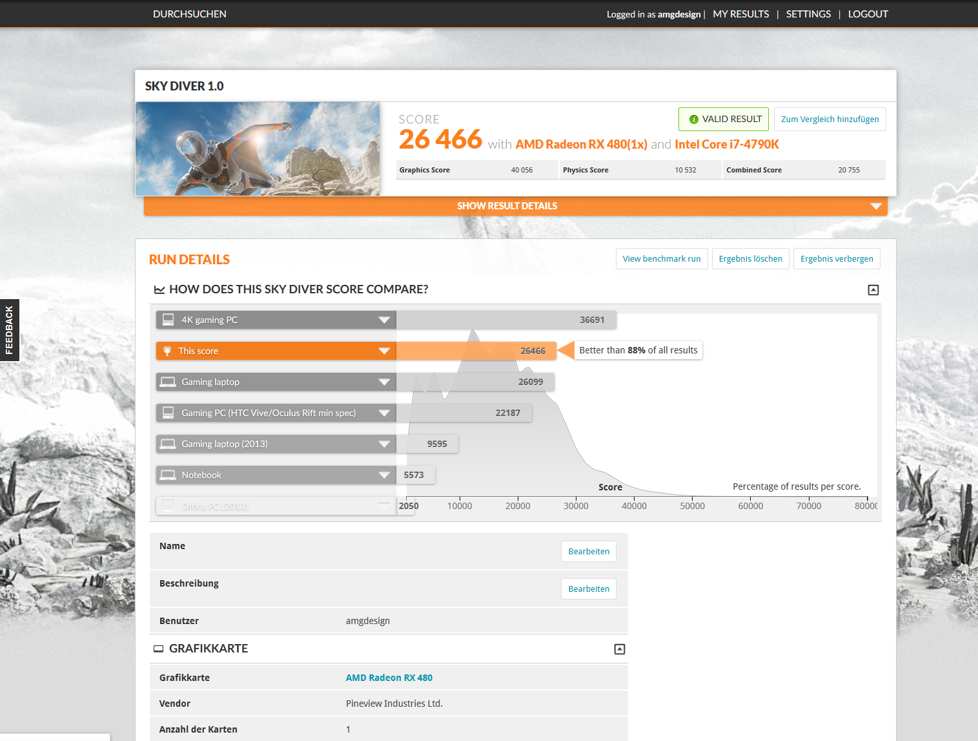Click the 36691 score bar

point(506,320)
